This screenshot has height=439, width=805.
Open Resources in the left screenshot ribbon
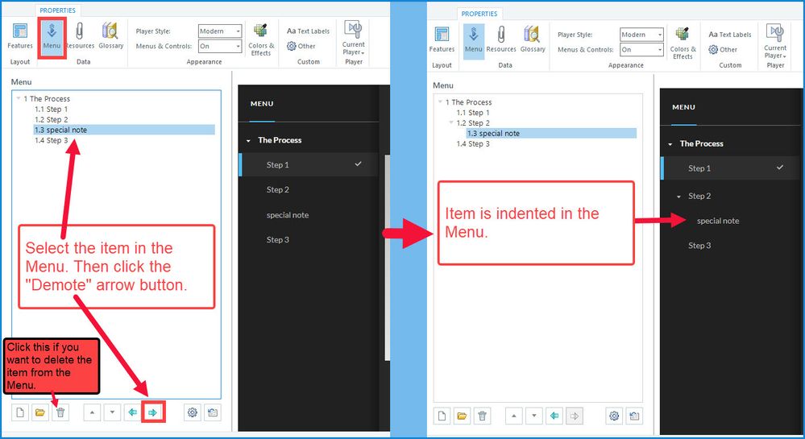click(80, 36)
